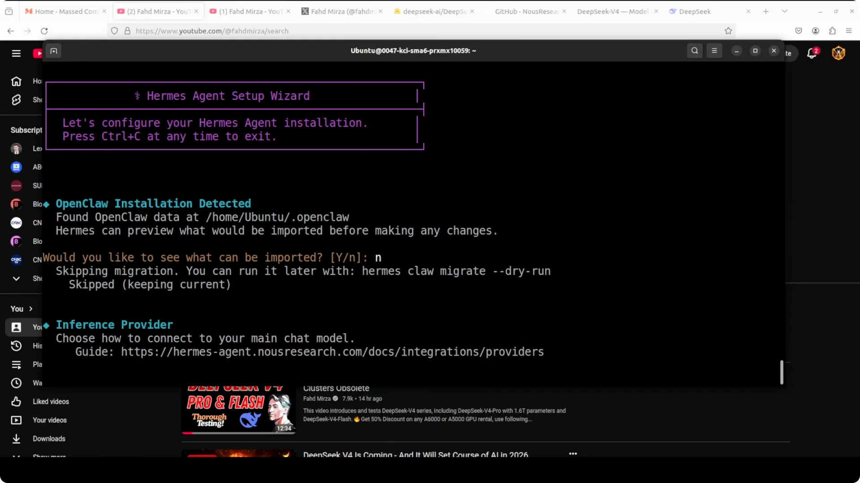Click the terminal window title text
Image resolution: width=860 pixels, height=483 pixels.
(413, 51)
